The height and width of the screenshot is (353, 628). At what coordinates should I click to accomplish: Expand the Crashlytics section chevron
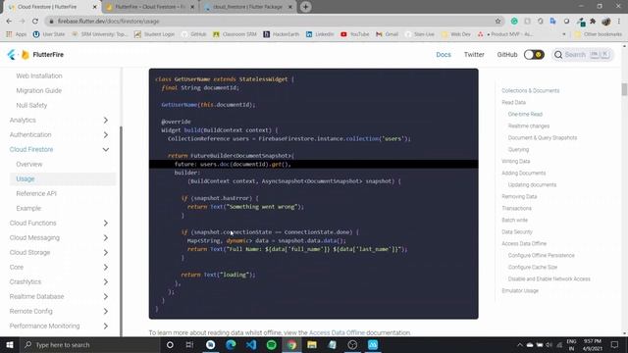tap(106, 281)
